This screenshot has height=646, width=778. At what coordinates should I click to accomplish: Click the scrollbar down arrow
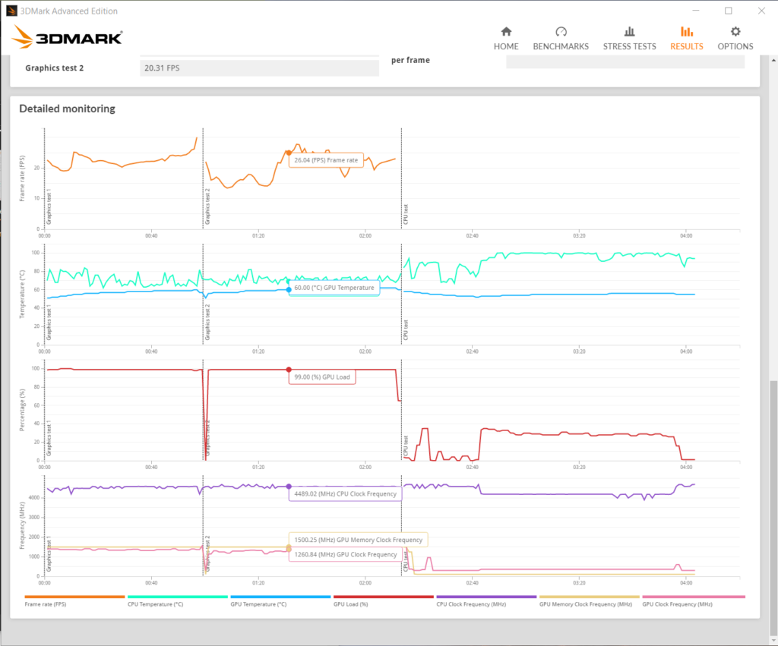tap(773, 640)
